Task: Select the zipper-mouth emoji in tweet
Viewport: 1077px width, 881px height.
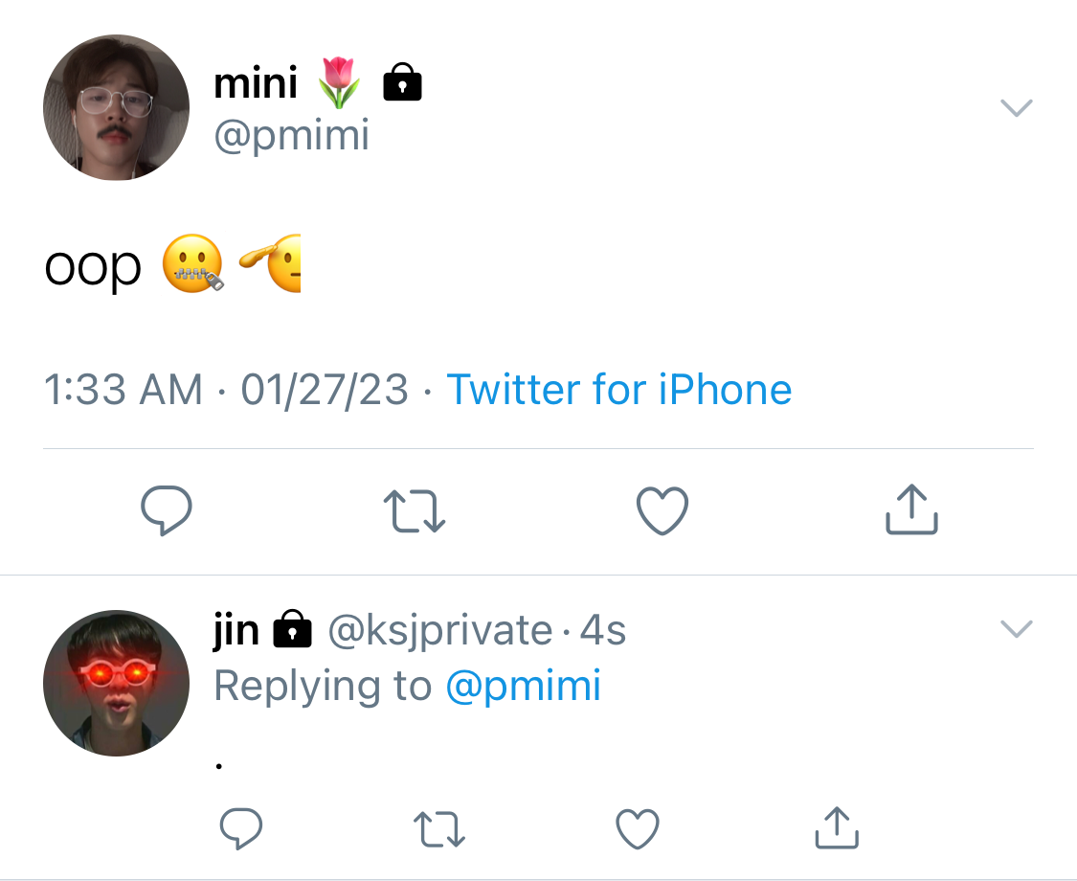Action: coord(192,264)
